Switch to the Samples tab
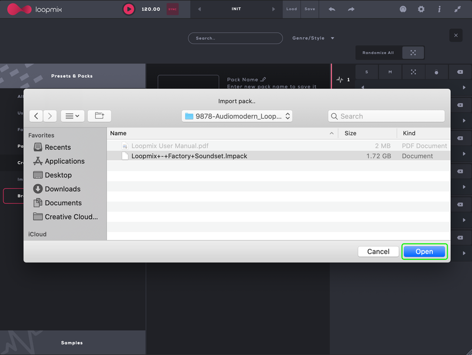Screen dimensions: 472x355 click(72, 343)
